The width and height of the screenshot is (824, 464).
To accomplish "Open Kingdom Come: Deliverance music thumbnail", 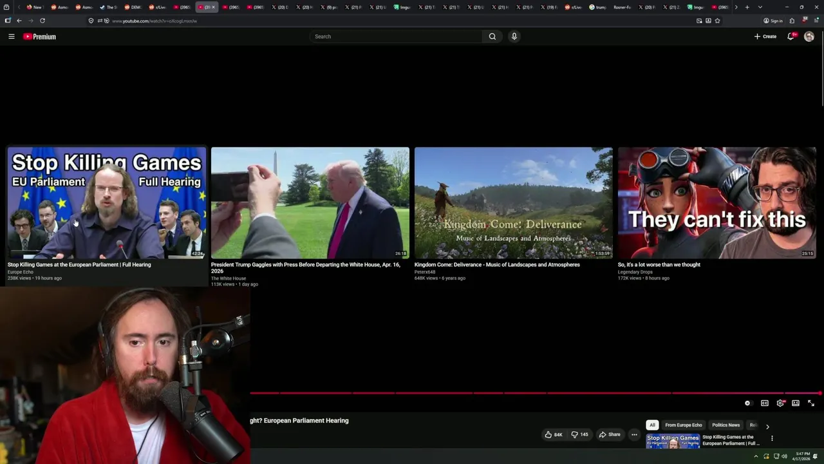I will (514, 203).
